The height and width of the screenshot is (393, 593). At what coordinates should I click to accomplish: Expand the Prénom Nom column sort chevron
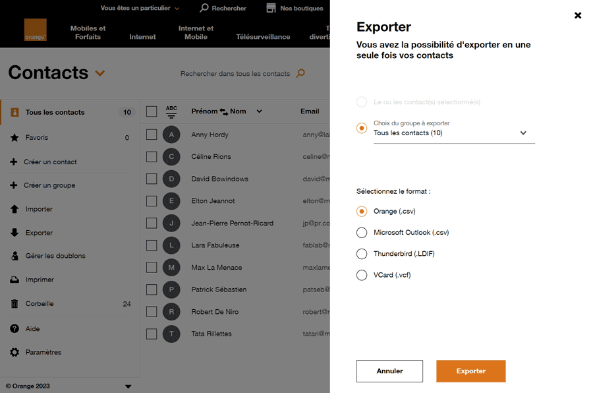click(x=260, y=111)
